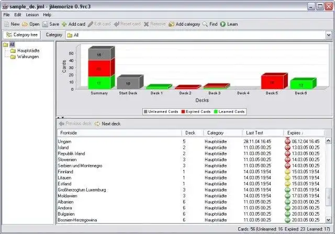Click green Learned Cards legend swatch

tap(216, 112)
